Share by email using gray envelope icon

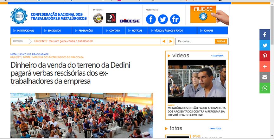265,77
